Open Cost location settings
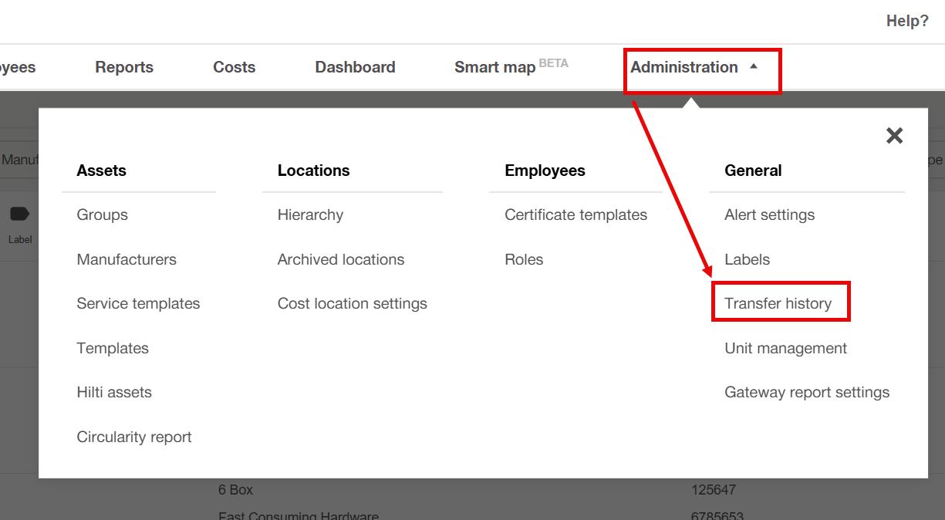The height and width of the screenshot is (520, 945). point(352,304)
